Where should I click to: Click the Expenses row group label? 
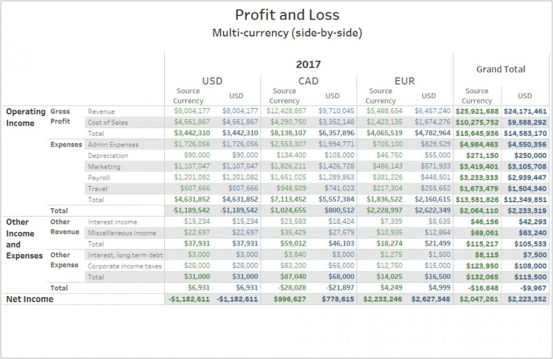click(x=66, y=144)
